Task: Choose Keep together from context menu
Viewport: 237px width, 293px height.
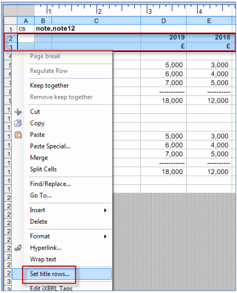Action: (x=49, y=86)
